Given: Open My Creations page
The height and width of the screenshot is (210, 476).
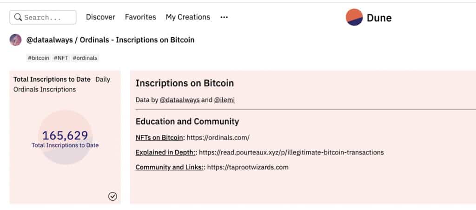Looking at the screenshot, I should [x=188, y=17].
